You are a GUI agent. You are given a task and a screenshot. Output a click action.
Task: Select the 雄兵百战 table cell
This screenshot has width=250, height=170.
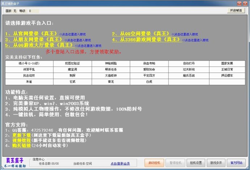pos(189,76)
